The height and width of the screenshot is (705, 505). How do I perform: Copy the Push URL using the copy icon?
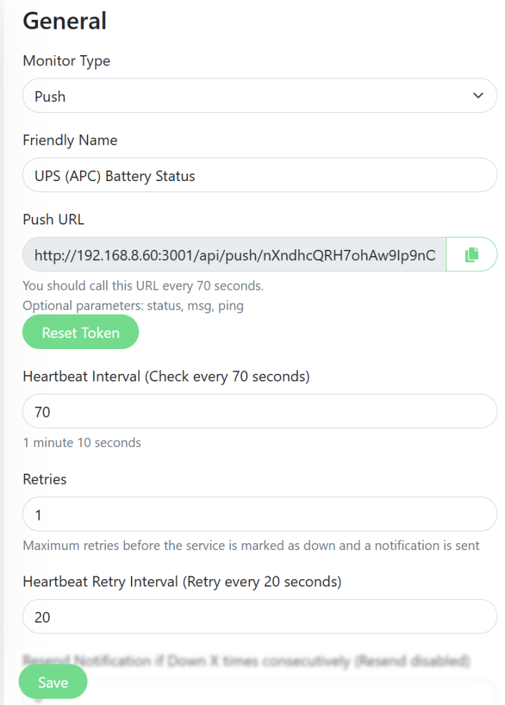coord(471,254)
